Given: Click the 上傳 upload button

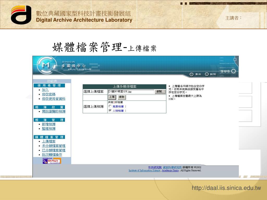Looking at the screenshot, I should tap(112, 97).
